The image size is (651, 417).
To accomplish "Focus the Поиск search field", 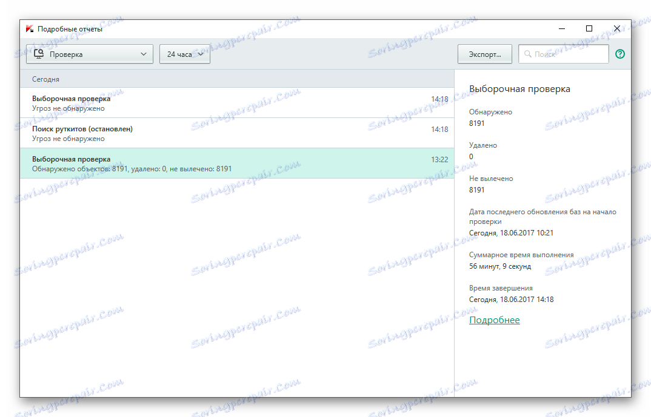I will point(563,54).
